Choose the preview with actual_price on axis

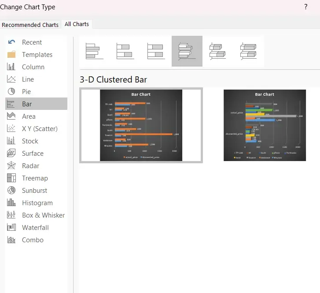point(265,125)
